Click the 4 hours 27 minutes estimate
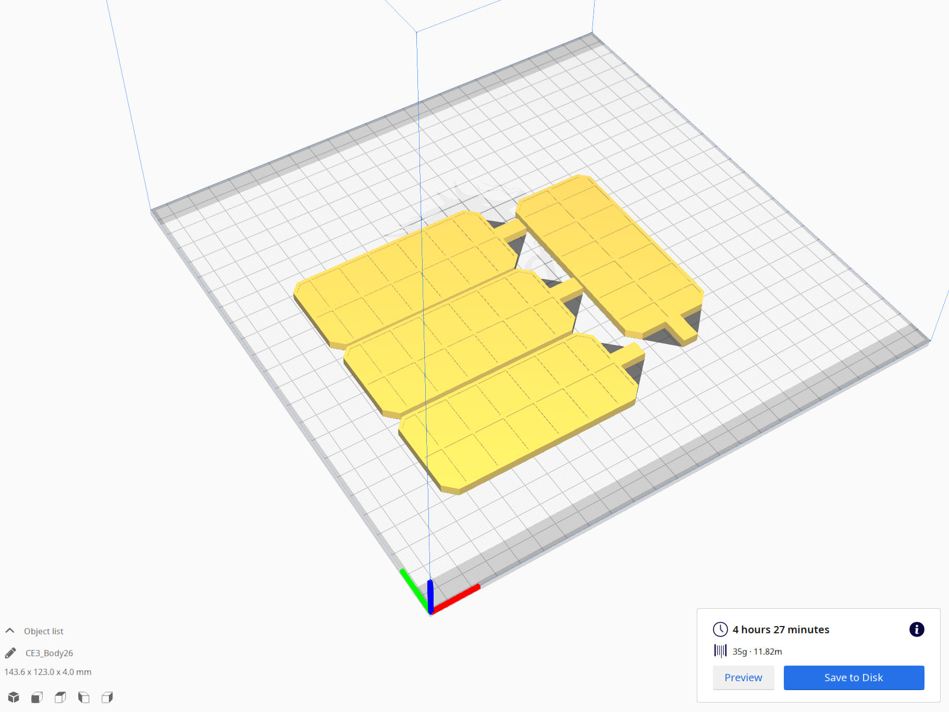 tap(781, 630)
